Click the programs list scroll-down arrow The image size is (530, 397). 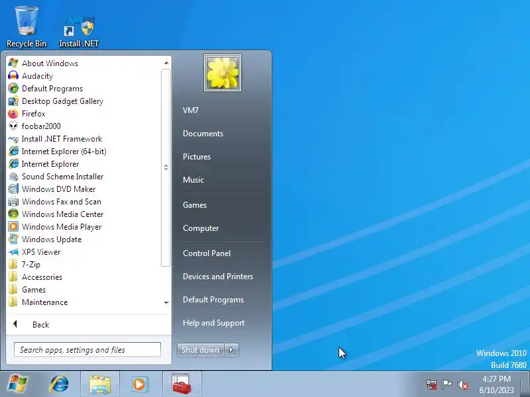(166, 303)
